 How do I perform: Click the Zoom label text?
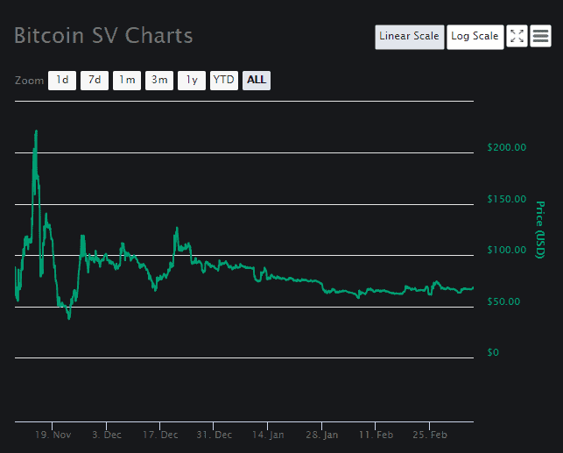pos(29,81)
